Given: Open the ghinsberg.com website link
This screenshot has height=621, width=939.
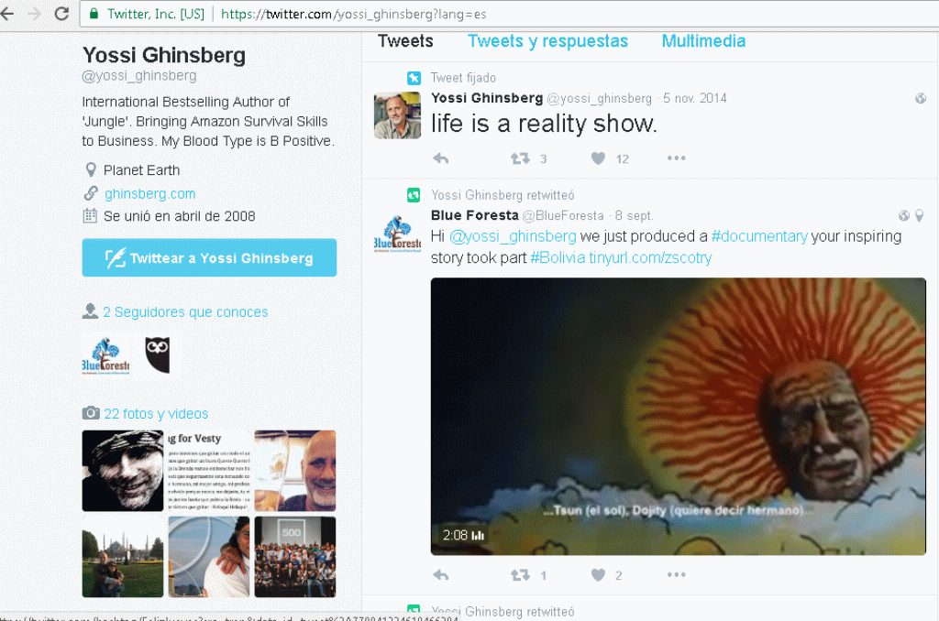Looking at the screenshot, I should pos(149,194).
